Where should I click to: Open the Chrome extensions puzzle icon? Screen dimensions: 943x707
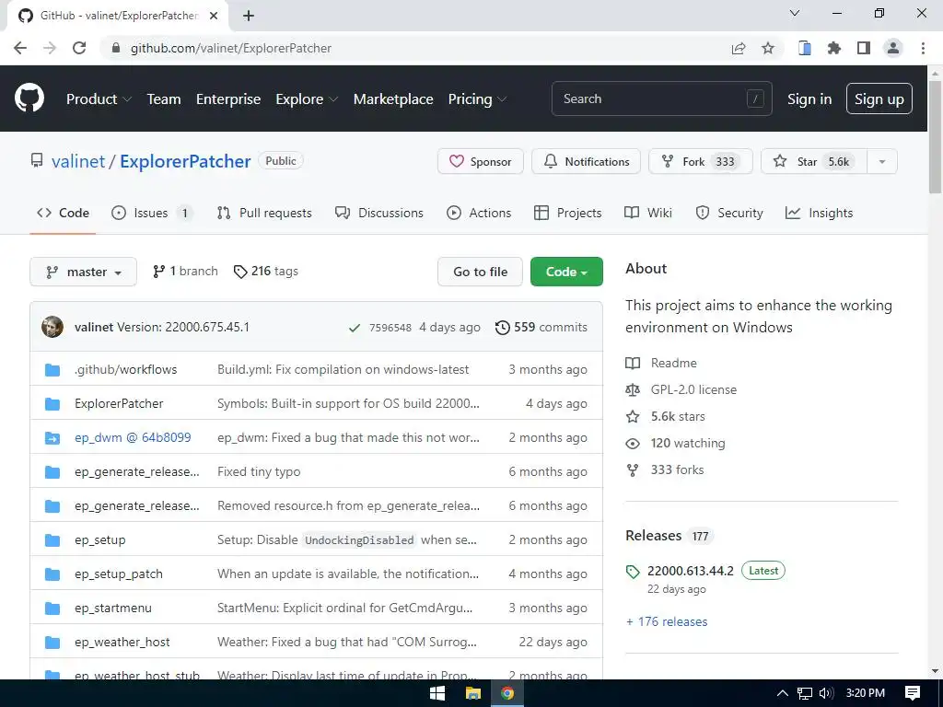click(834, 48)
